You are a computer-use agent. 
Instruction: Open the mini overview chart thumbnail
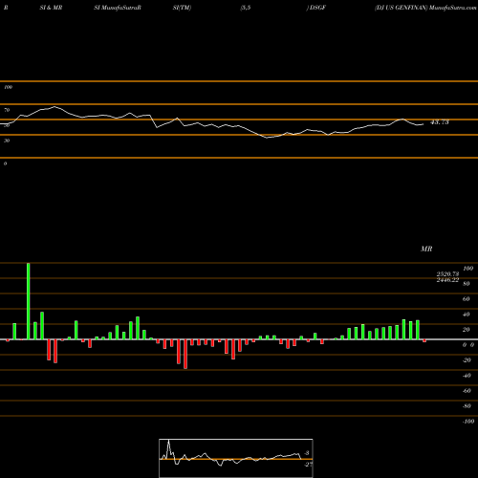(236, 458)
